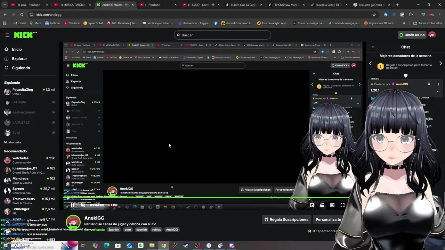Open the Chrome three-dot menu

439,15
